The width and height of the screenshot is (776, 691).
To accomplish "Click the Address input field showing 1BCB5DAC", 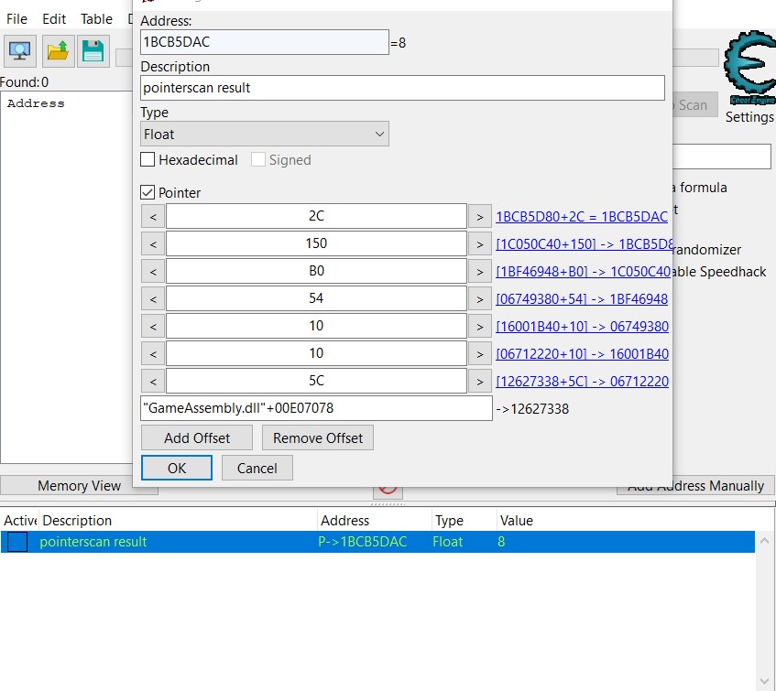I will [264, 42].
